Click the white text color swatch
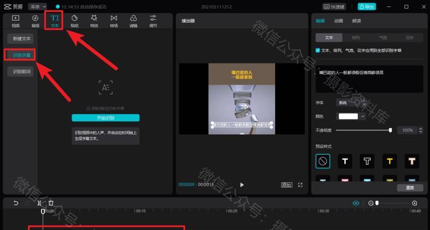Image resolution: width=430 pixels, height=230 pixels. pyautogui.click(x=348, y=116)
